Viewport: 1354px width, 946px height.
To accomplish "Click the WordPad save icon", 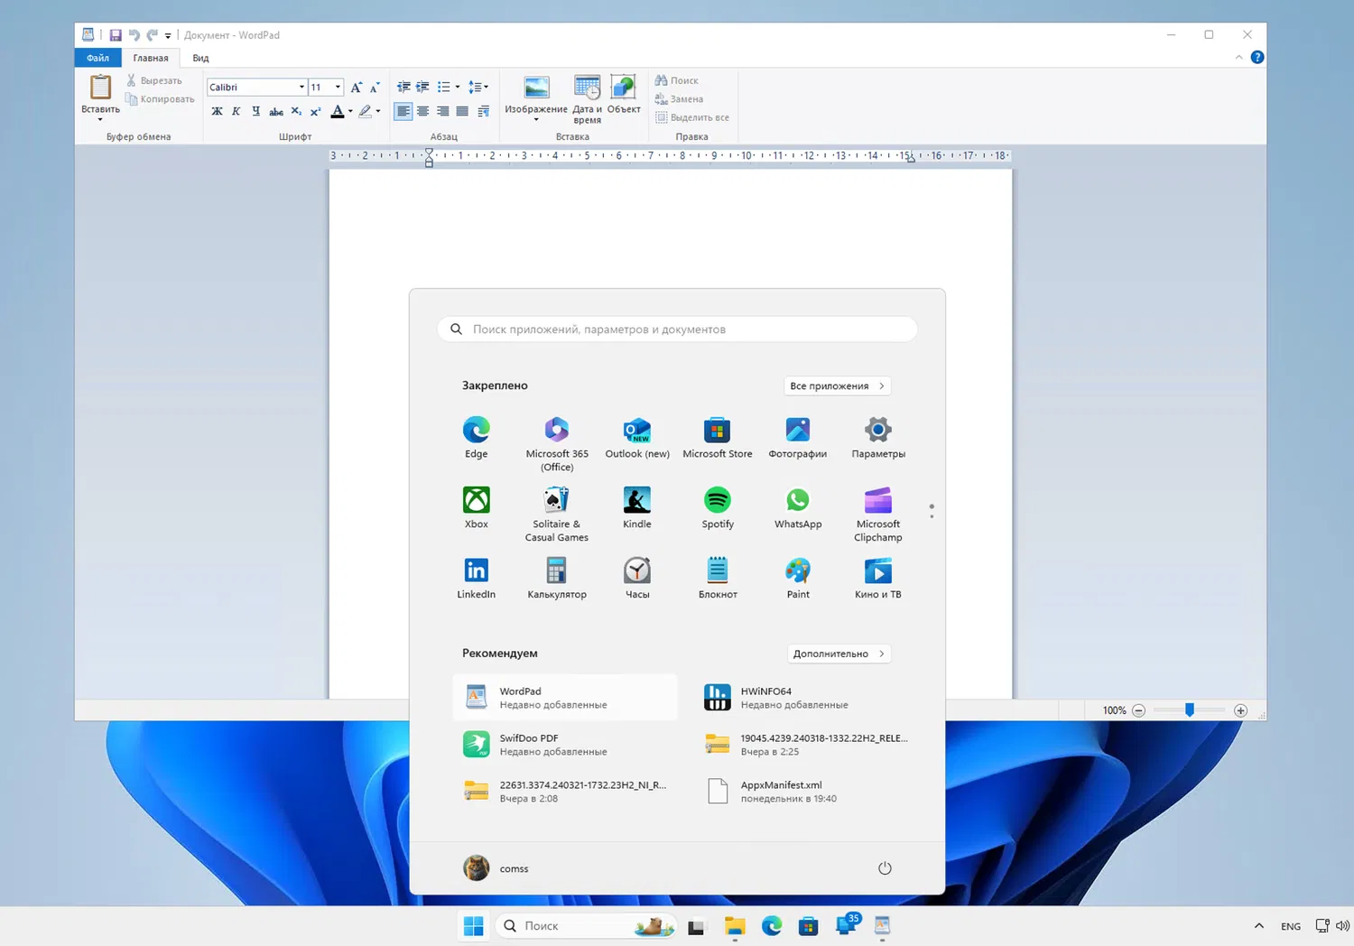I will click(x=116, y=35).
